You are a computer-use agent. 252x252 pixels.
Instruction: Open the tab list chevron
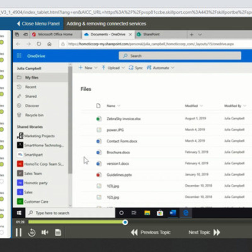click(x=200, y=34)
